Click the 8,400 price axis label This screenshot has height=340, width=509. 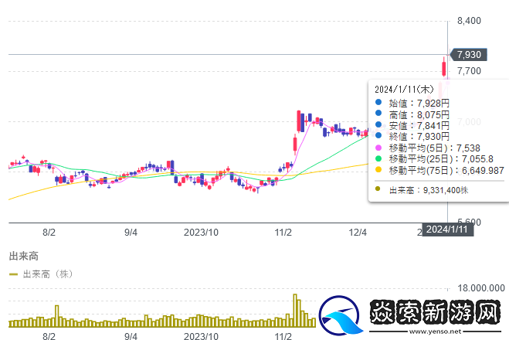(470, 21)
